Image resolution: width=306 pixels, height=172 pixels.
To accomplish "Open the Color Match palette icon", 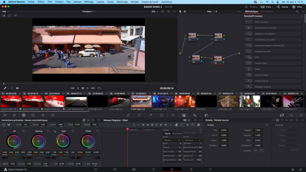I will pyautogui.click(x=14, y=115).
